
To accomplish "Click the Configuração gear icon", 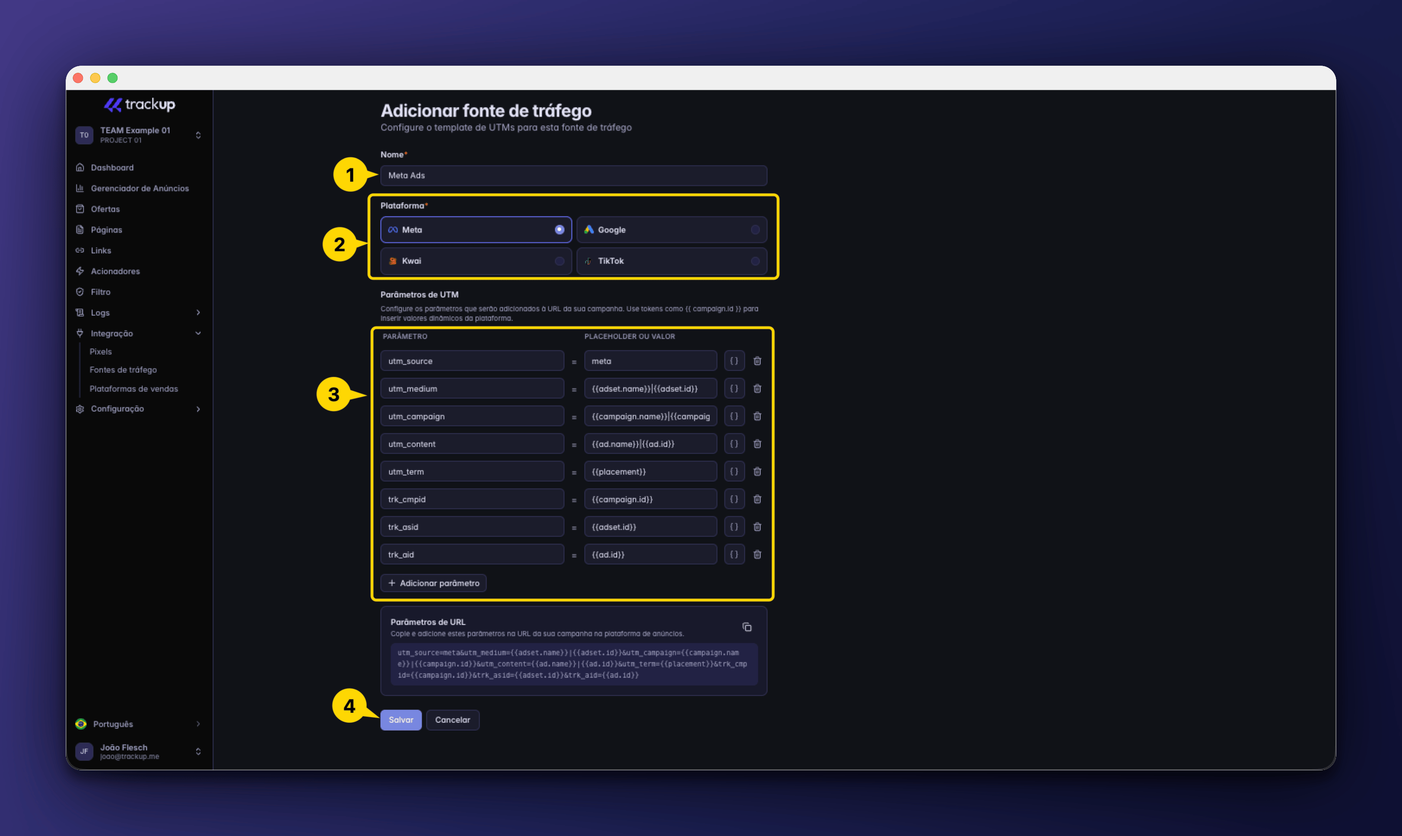I will [x=80, y=409].
